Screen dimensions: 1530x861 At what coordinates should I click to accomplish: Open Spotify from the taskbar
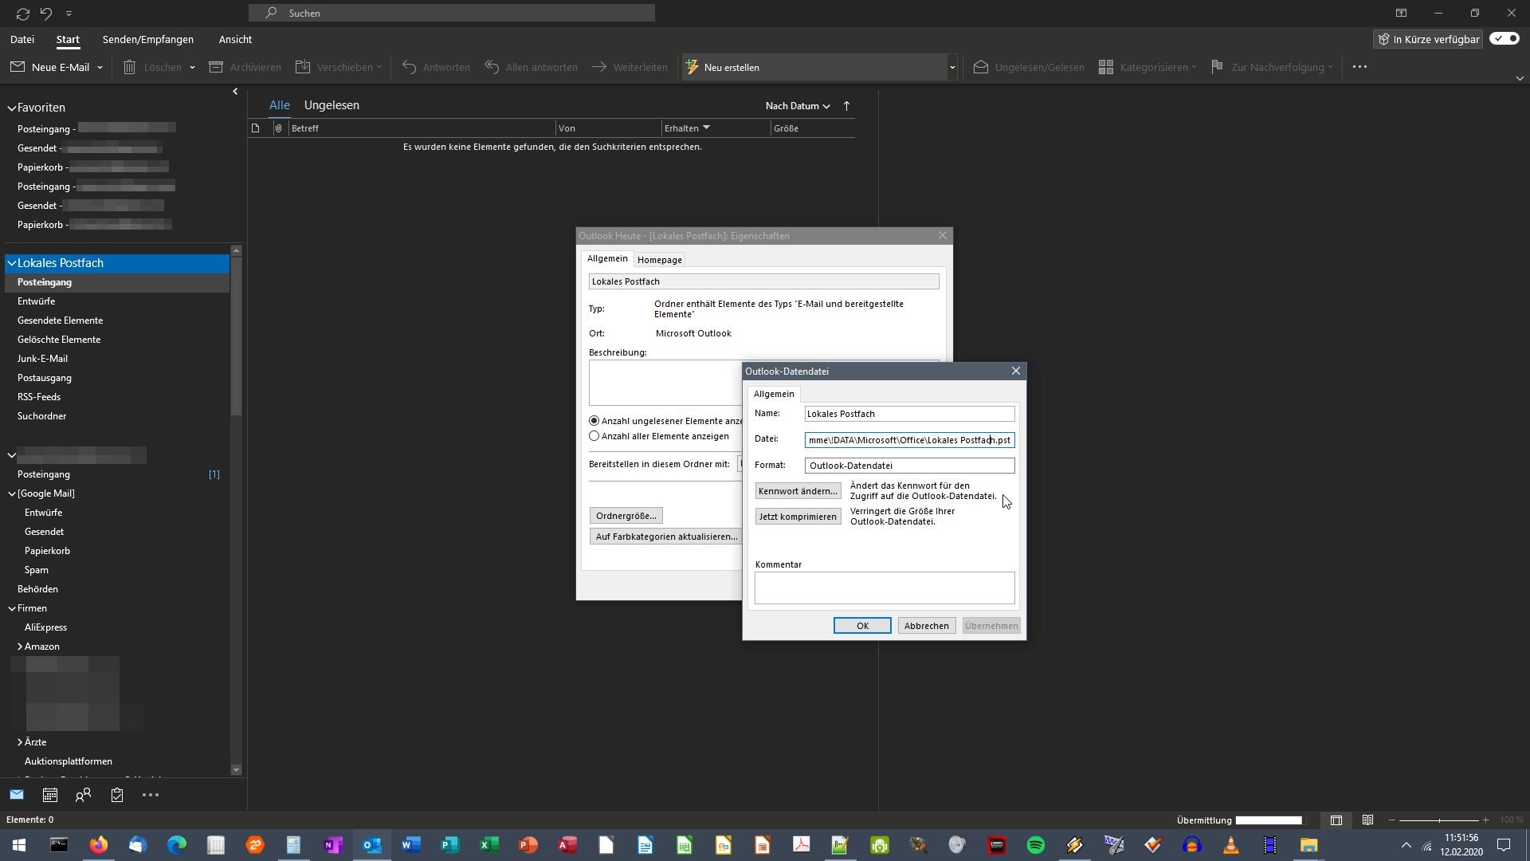pyautogui.click(x=1036, y=845)
